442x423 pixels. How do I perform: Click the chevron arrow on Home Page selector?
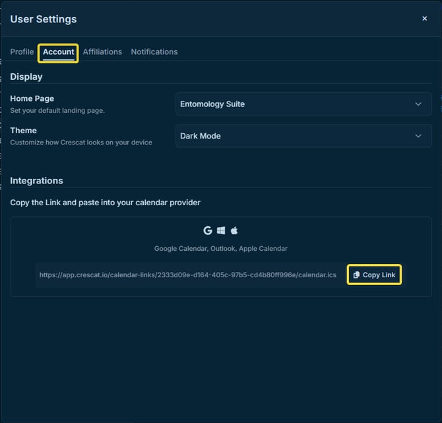418,104
